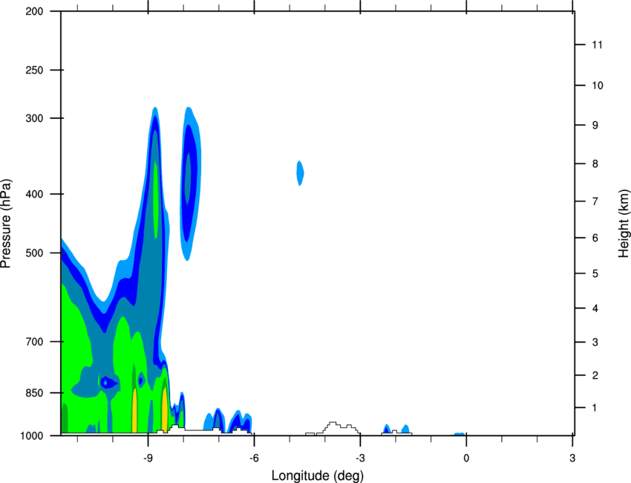Click the 0 longitude tick label
The width and height of the screenshot is (631, 483).
[466, 458]
